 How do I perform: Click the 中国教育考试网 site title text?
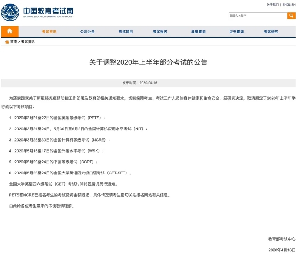pos(48,10)
